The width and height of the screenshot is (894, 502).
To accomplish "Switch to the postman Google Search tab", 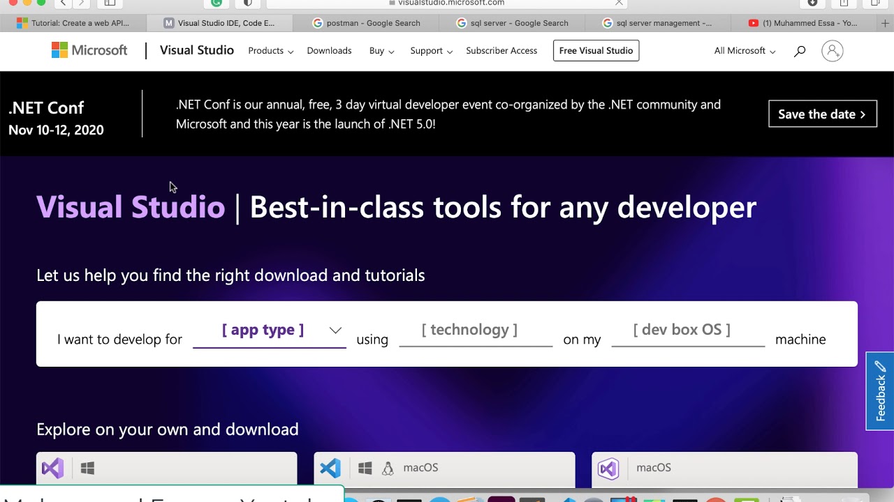I will (x=366, y=23).
